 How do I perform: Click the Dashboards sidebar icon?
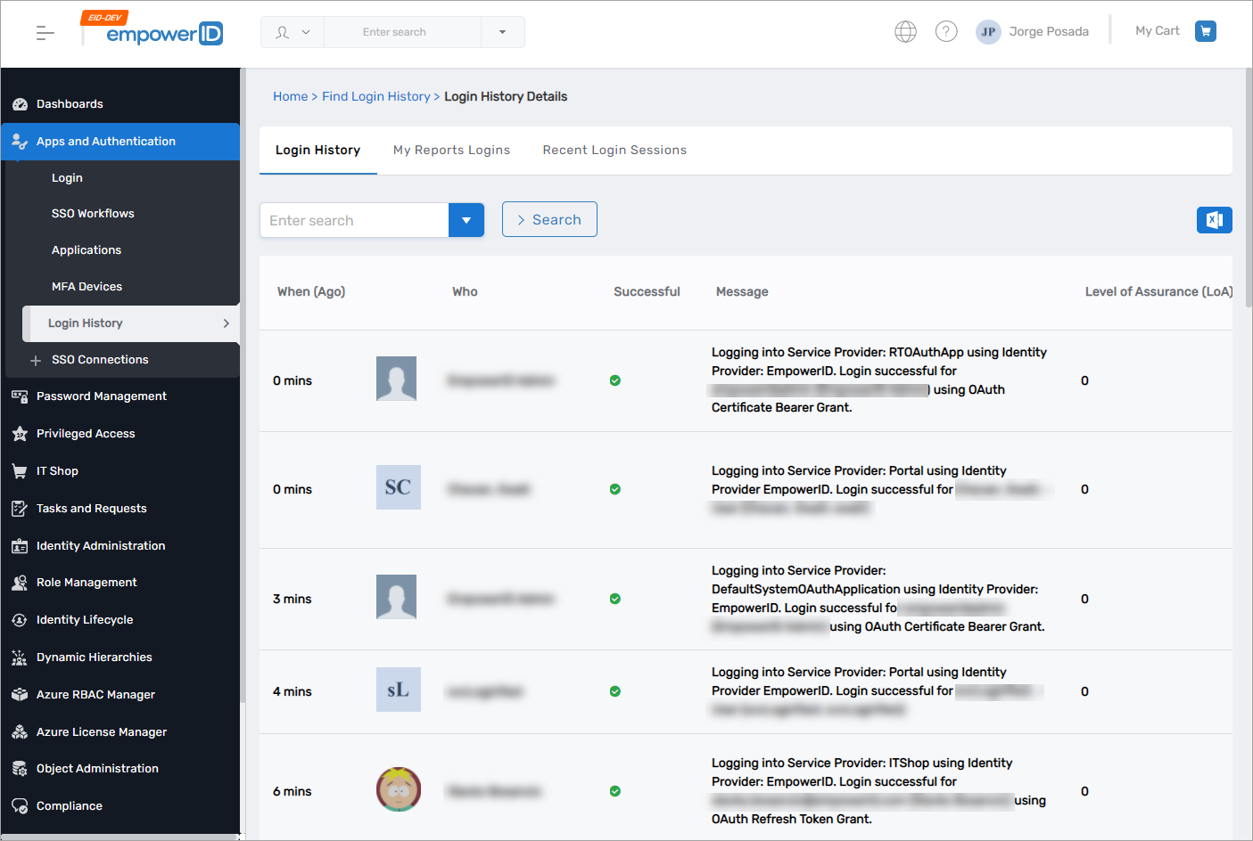pyautogui.click(x=20, y=104)
